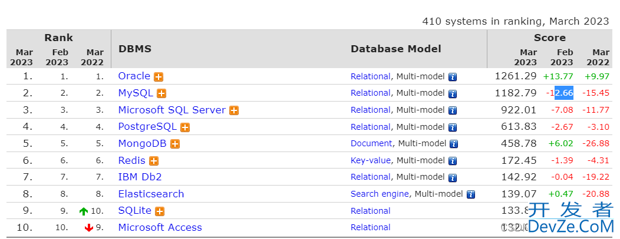Click the +6.02 change for MongoDB
Image resolution: width=620 pixels, height=239 pixels.
(x=560, y=144)
